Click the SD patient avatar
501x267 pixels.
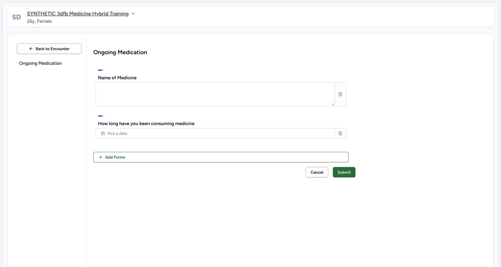click(x=17, y=17)
